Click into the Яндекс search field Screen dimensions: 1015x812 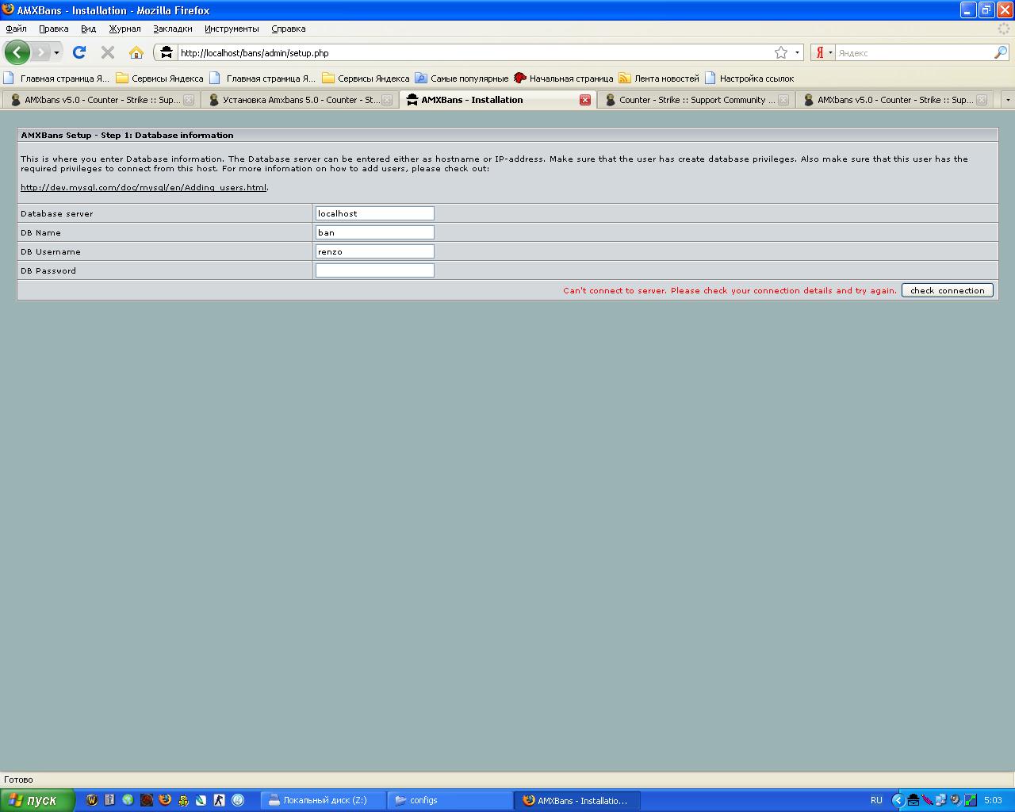(x=914, y=53)
